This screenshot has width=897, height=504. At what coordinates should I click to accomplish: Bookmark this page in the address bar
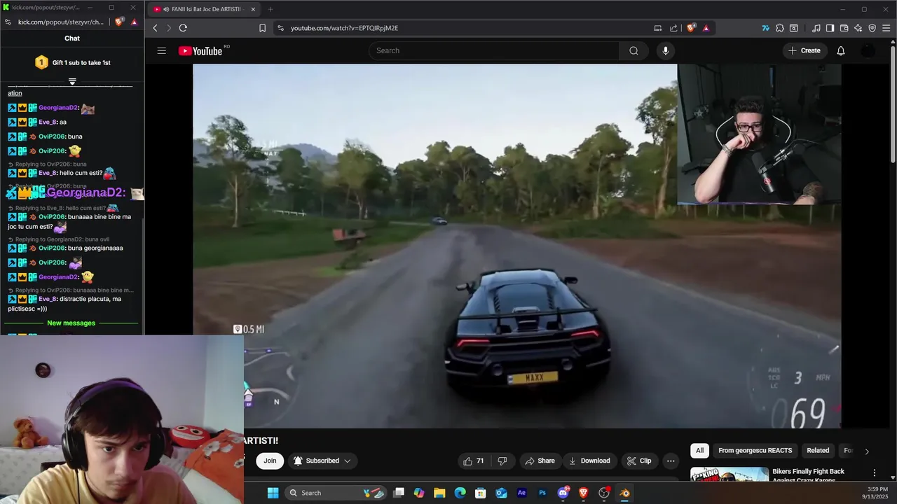(x=262, y=28)
